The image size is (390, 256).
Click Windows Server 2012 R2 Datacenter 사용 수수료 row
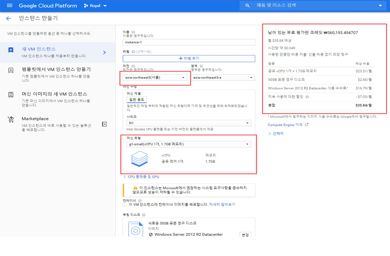click(x=320, y=88)
